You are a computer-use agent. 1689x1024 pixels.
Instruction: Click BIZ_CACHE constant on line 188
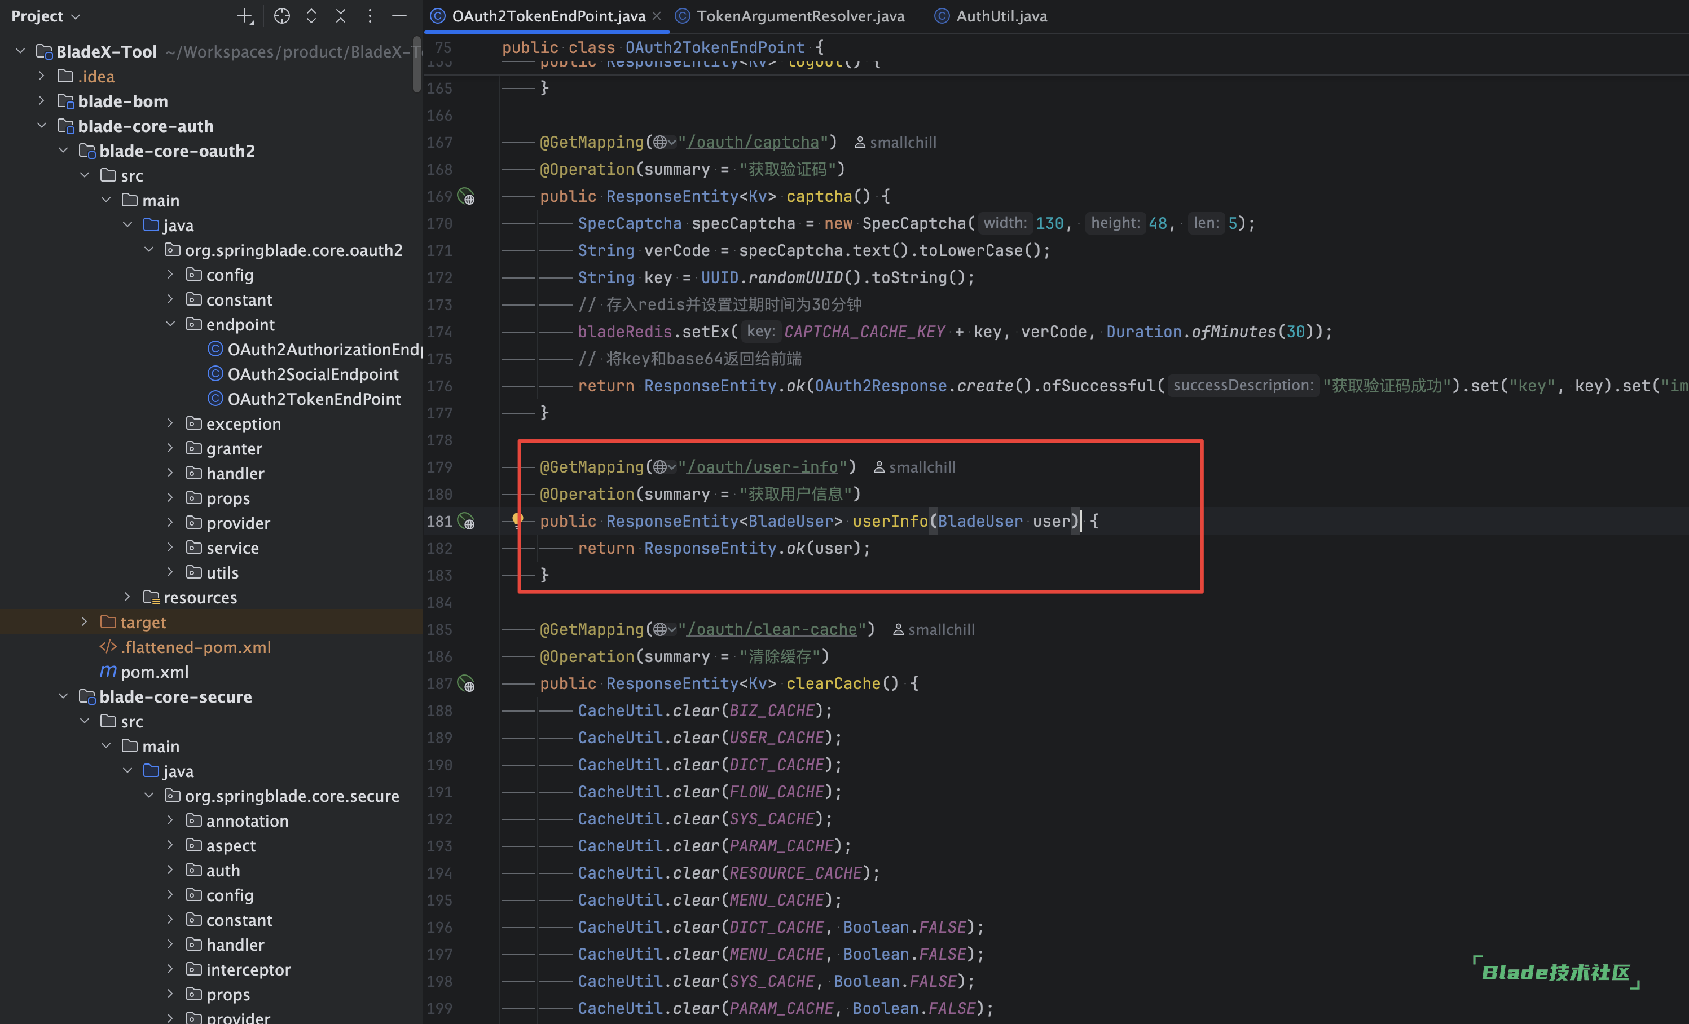pos(771,710)
